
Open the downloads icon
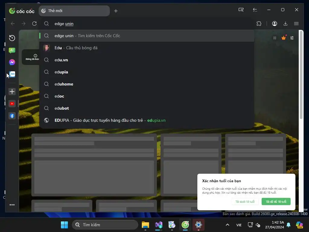click(x=285, y=24)
